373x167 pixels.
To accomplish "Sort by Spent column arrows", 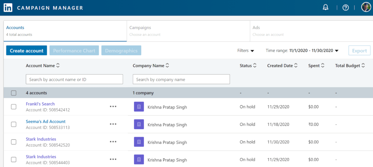I will click(323, 66).
